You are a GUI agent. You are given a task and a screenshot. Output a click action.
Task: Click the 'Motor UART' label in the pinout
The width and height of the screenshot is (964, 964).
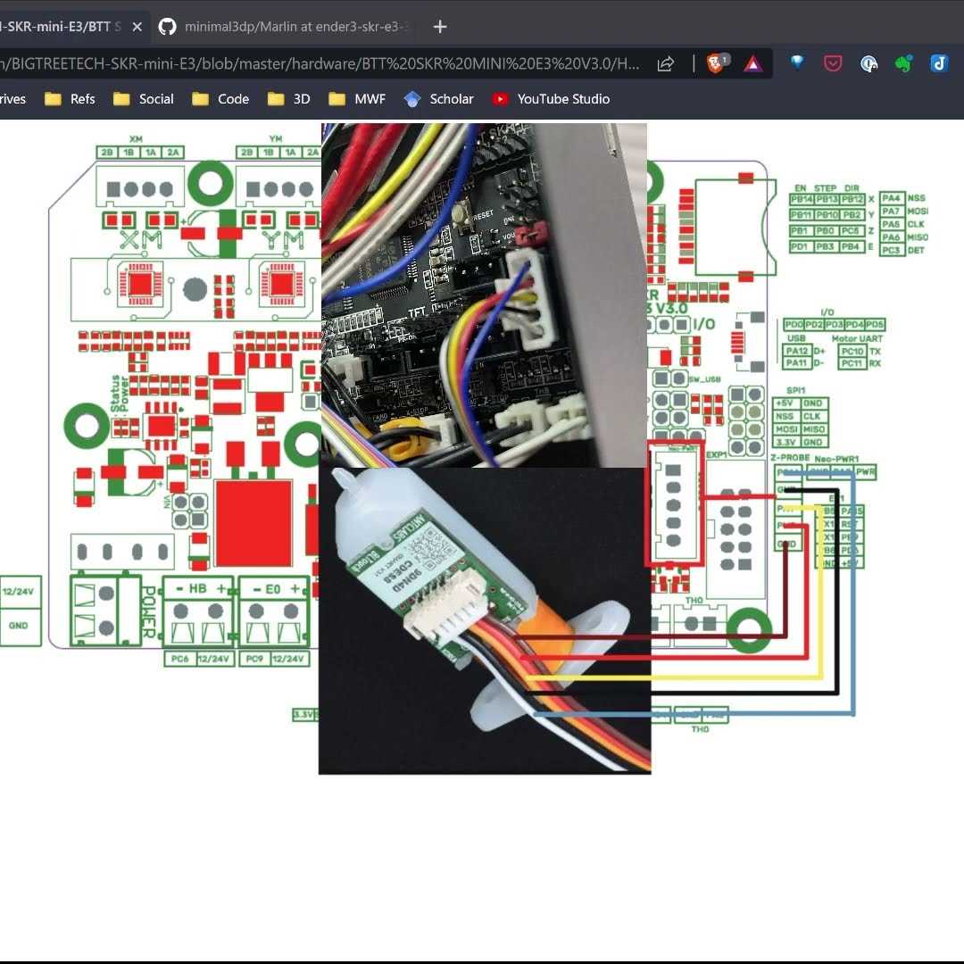[x=856, y=339]
